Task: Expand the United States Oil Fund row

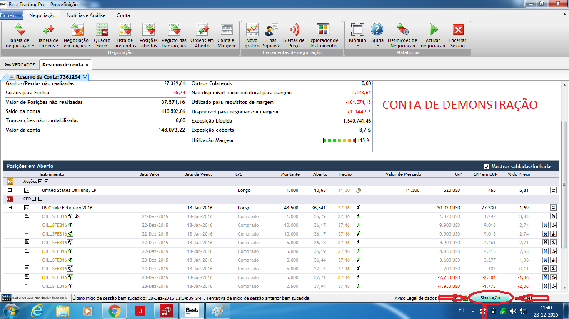Action: pos(10,190)
